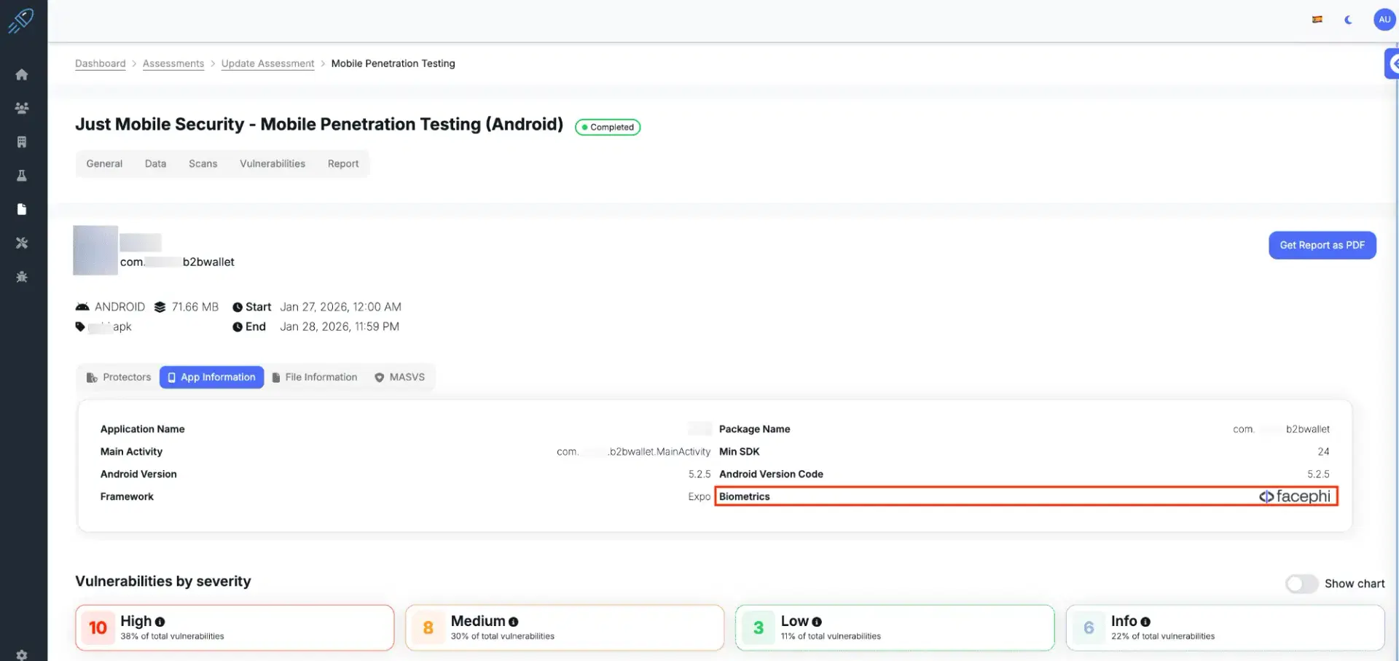Click the Mobile Penetration Testing breadcrumb text
This screenshot has width=1399, height=661.
pyautogui.click(x=393, y=64)
